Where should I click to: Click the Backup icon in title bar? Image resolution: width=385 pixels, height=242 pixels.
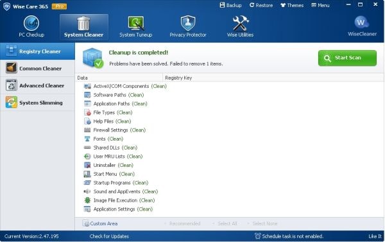click(222, 5)
